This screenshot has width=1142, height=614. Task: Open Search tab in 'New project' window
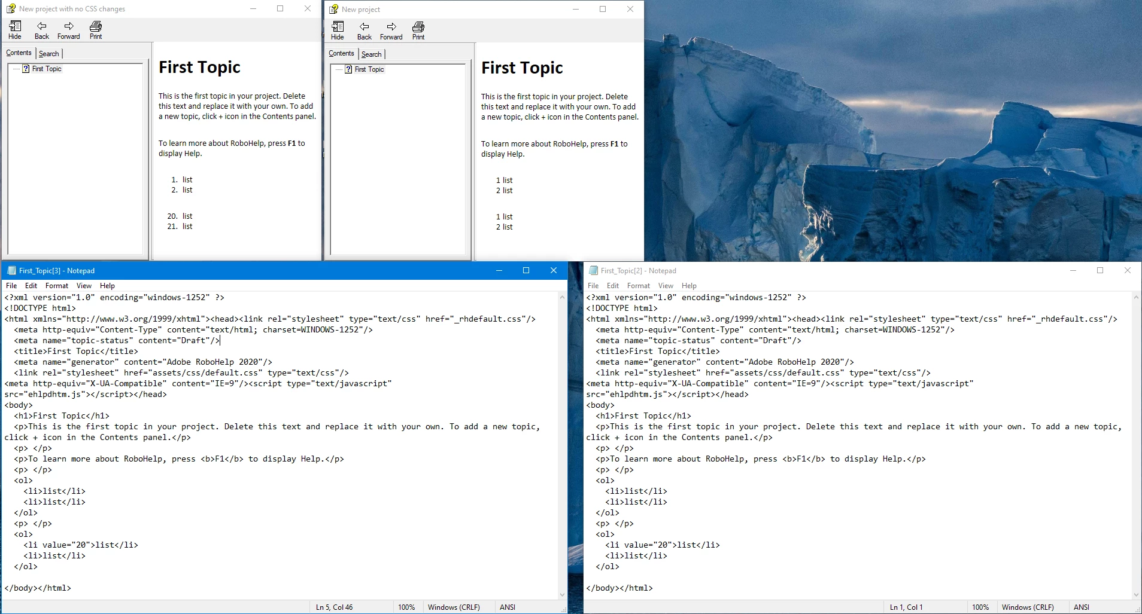click(372, 54)
